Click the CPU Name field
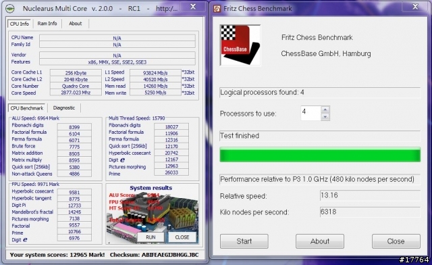 point(117,38)
